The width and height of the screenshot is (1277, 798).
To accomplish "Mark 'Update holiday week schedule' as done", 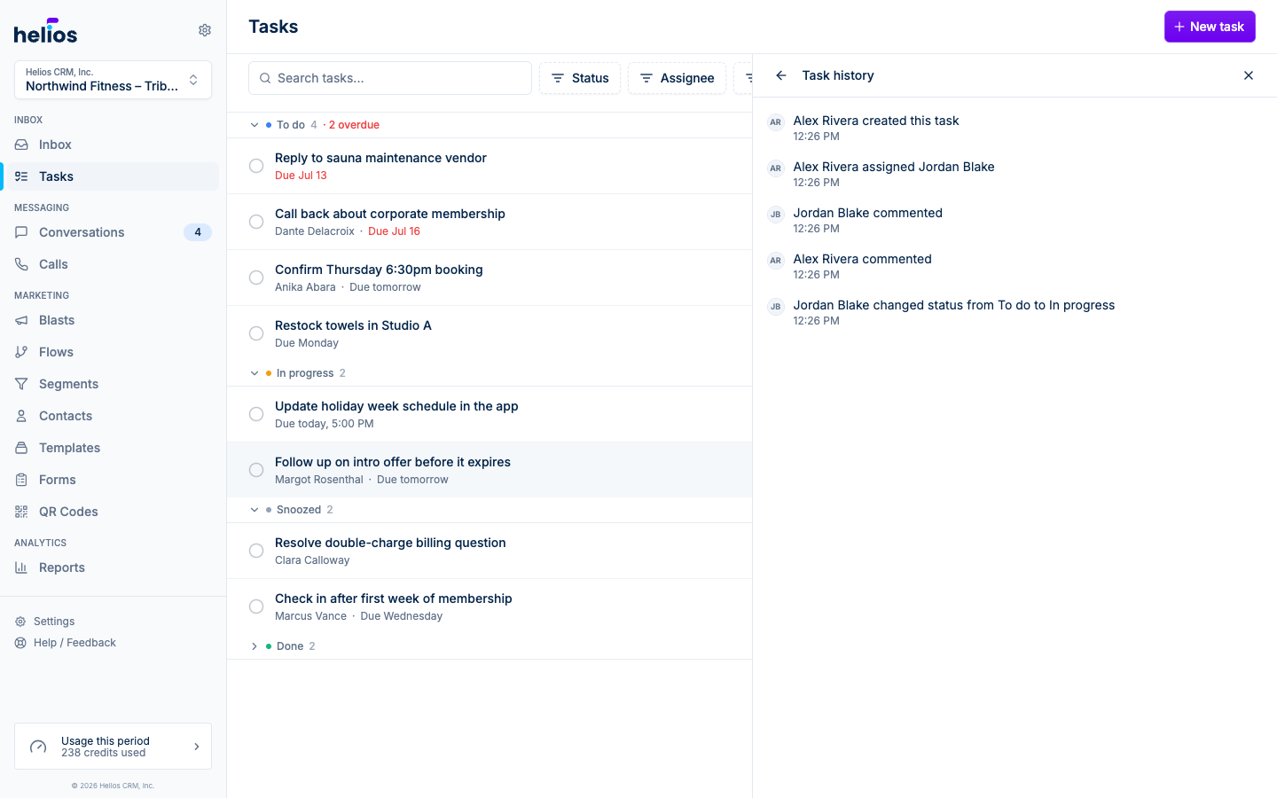I will coord(256,414).
